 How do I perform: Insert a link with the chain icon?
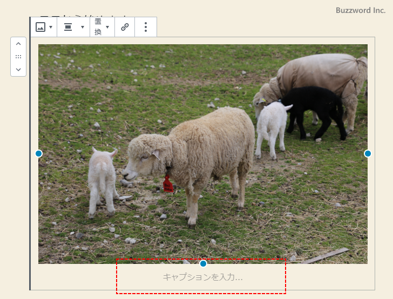[125, 27]
